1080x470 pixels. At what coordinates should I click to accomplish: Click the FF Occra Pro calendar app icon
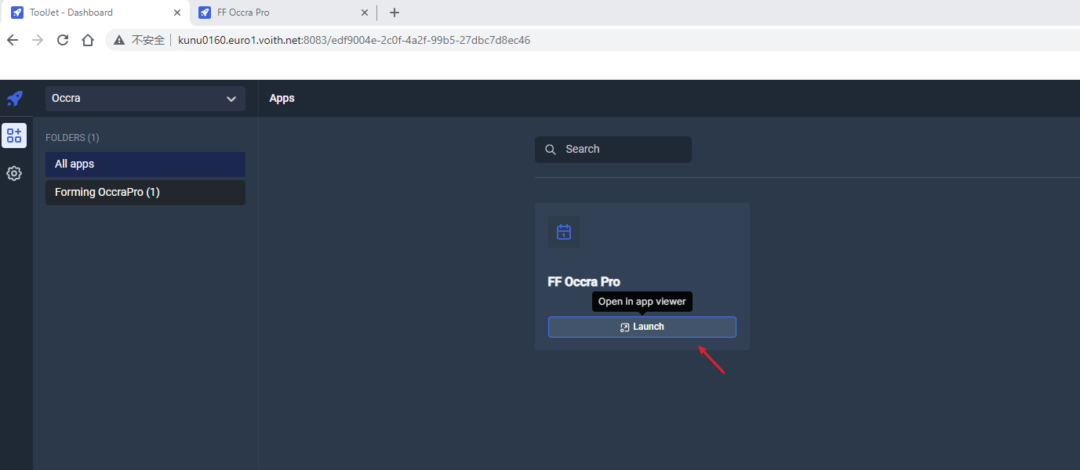[x=563, y=231]
